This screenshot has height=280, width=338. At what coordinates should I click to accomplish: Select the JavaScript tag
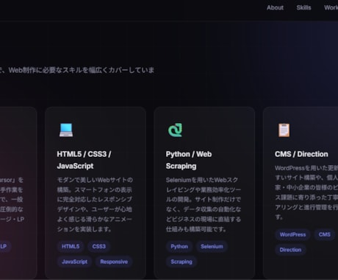[x=74, y=262]
